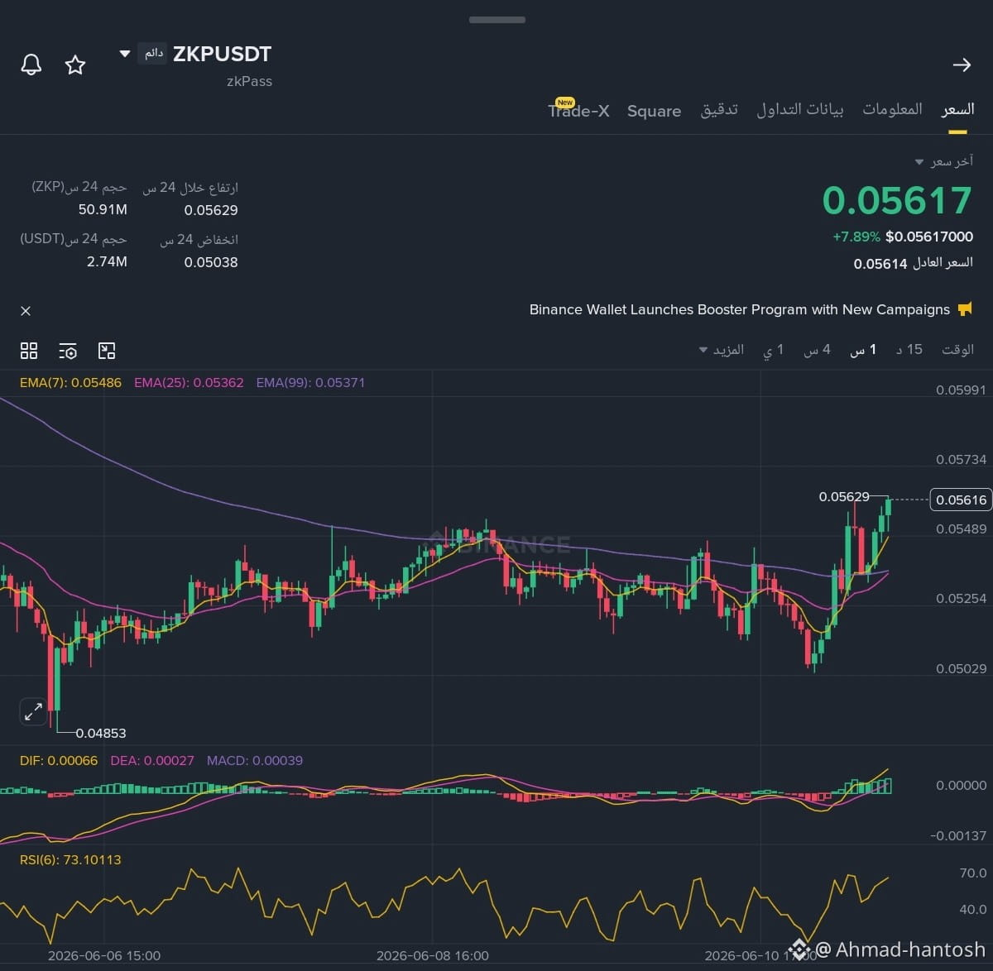This screenshot has width=993, height=971.
Task: Tap the 24h volume 50.91M value
Action: point(103,210)
